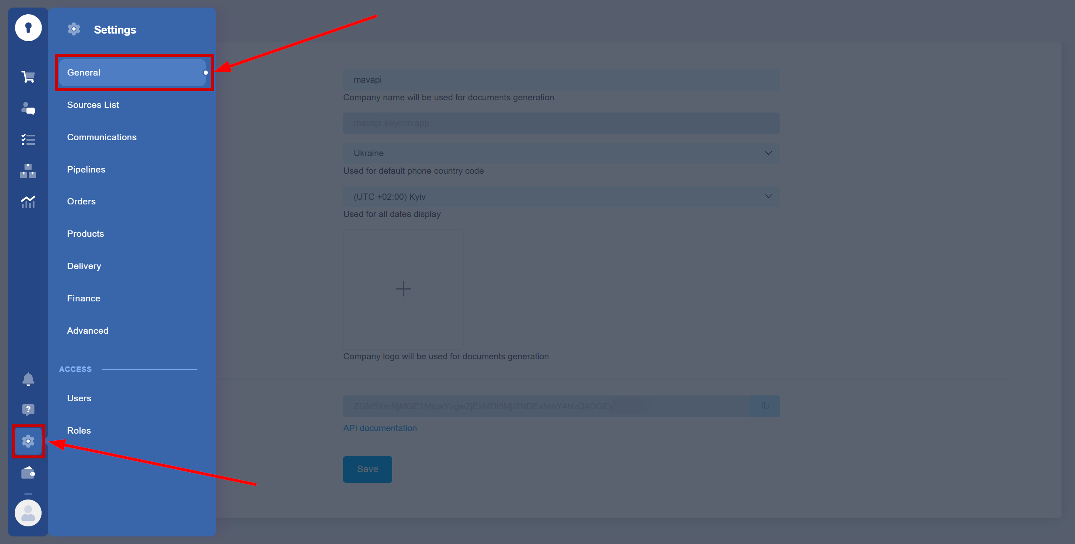Click the copy API key button
1075x544 pixels.
pos(765,406)
